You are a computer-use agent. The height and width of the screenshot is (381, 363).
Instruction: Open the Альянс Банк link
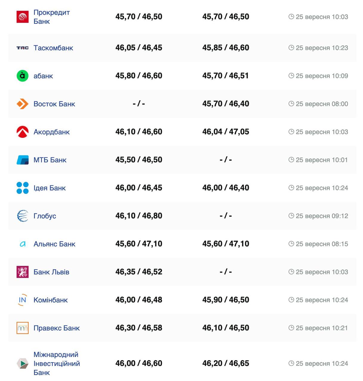point(54,244)
